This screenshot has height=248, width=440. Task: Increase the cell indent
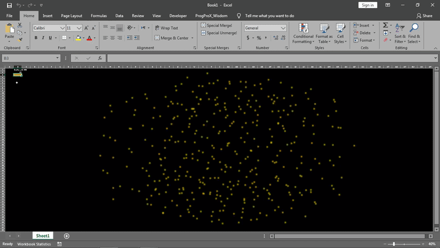(137, 37)
